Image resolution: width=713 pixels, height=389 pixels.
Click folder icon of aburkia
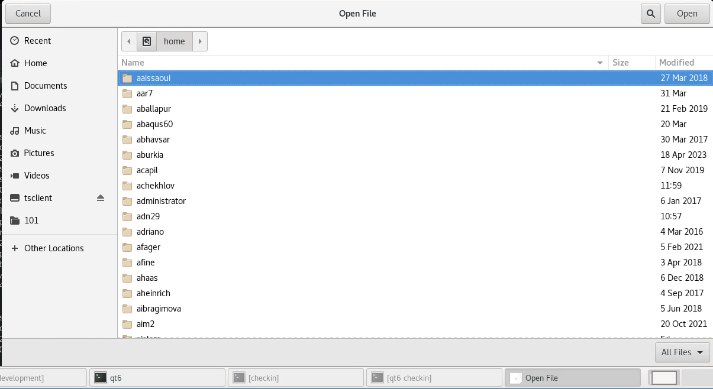(x=127, y=155)
